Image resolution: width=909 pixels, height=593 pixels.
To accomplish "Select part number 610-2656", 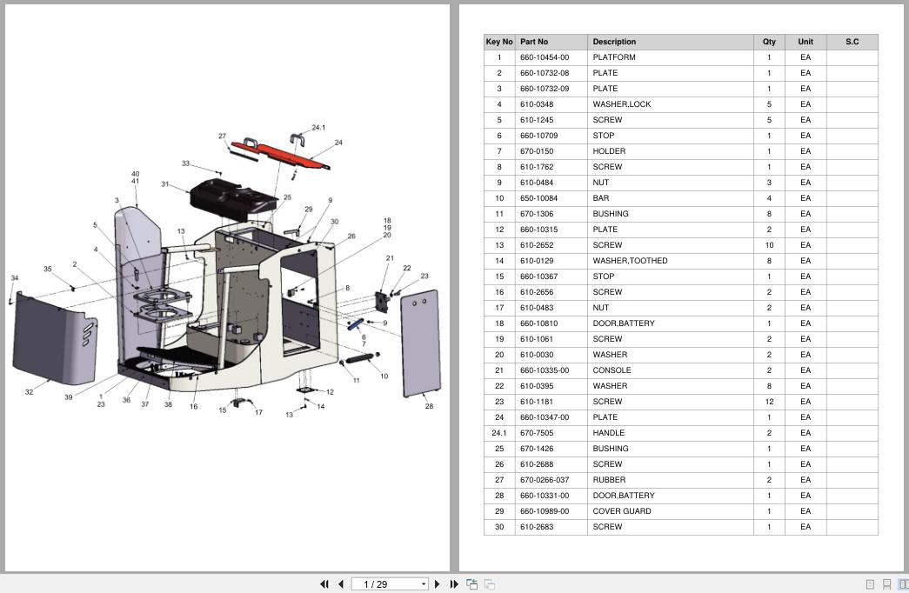I will point(537,292).
